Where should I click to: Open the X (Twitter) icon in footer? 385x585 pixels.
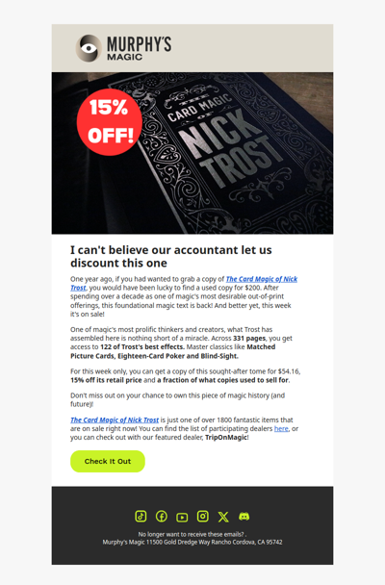tap(223, 517)
